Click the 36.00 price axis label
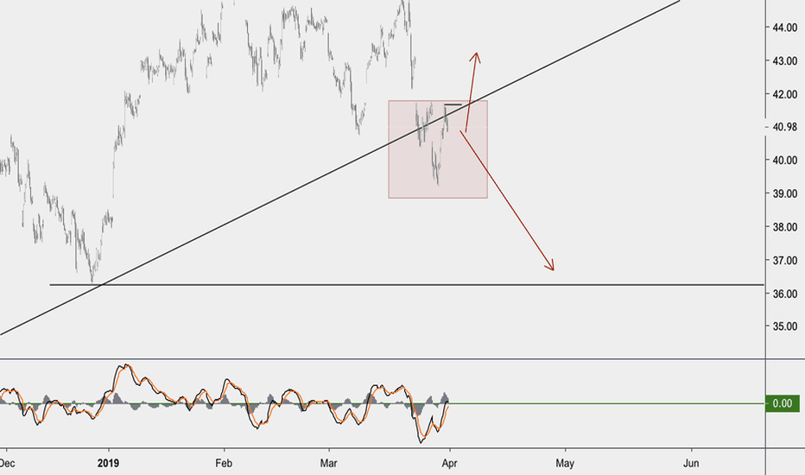Viewport: 805px width, 475px height. pos(785,294)
